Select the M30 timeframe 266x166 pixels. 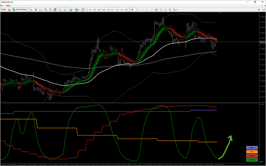103,10
